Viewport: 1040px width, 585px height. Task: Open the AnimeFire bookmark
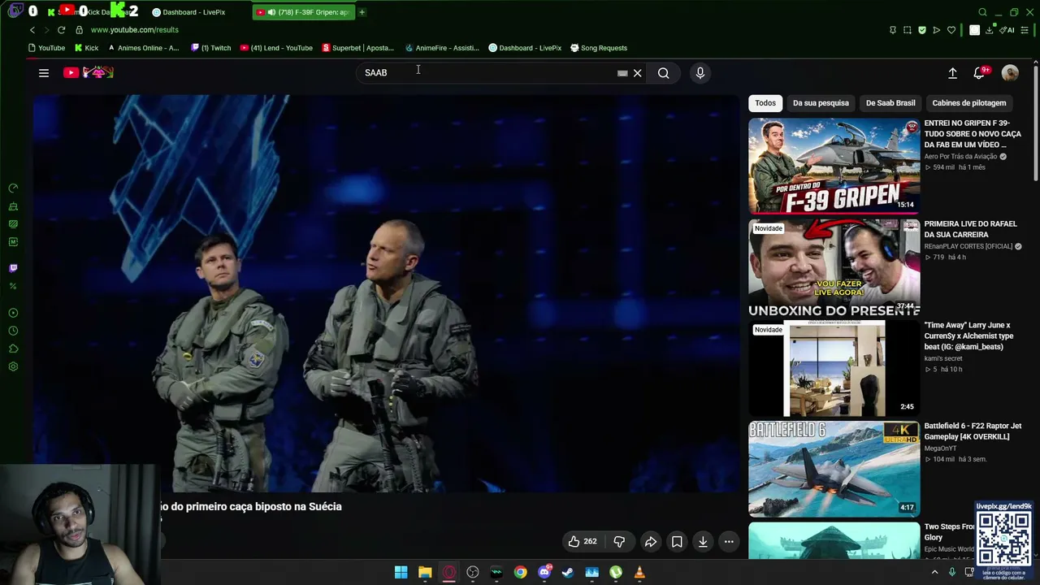pos(442,48)
